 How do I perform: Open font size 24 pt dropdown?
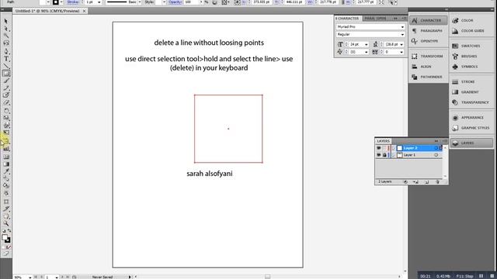(366, 44)
